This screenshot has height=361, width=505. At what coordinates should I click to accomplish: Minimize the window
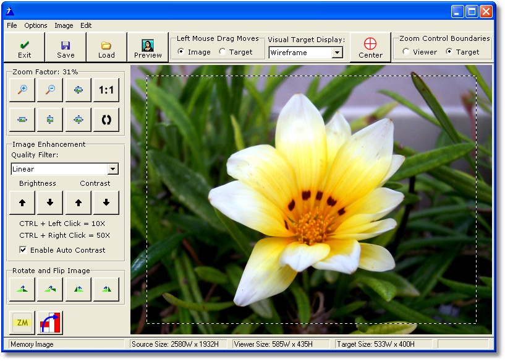click(x=457, y=12)
